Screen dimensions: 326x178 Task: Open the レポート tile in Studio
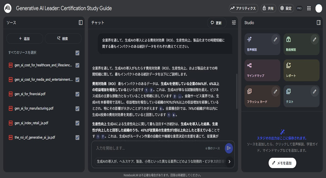301,70
